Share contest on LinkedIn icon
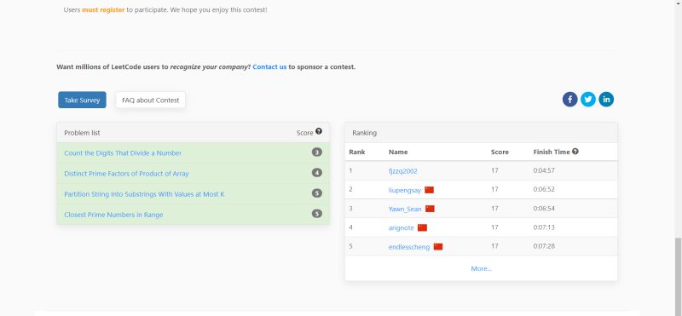The image size is (682, 316). (x=606, y=100)
